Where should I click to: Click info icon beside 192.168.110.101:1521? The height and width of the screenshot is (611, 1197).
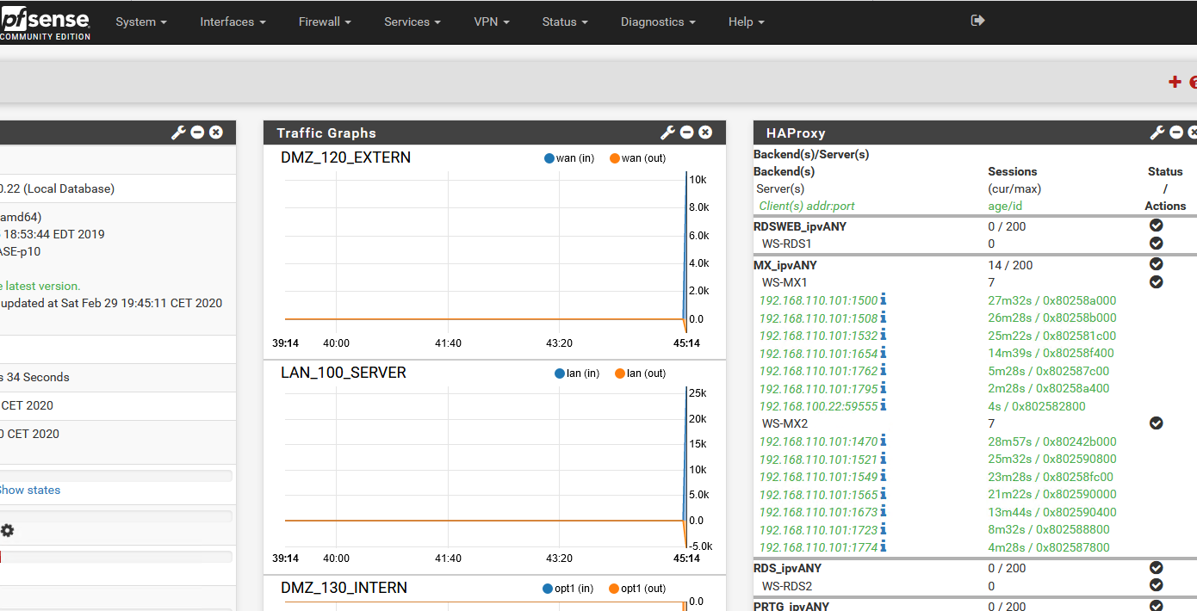point(883,459)
